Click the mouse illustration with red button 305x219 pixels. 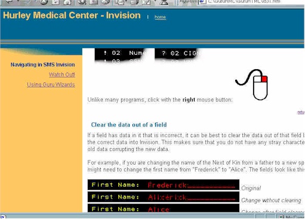point(252,85)
